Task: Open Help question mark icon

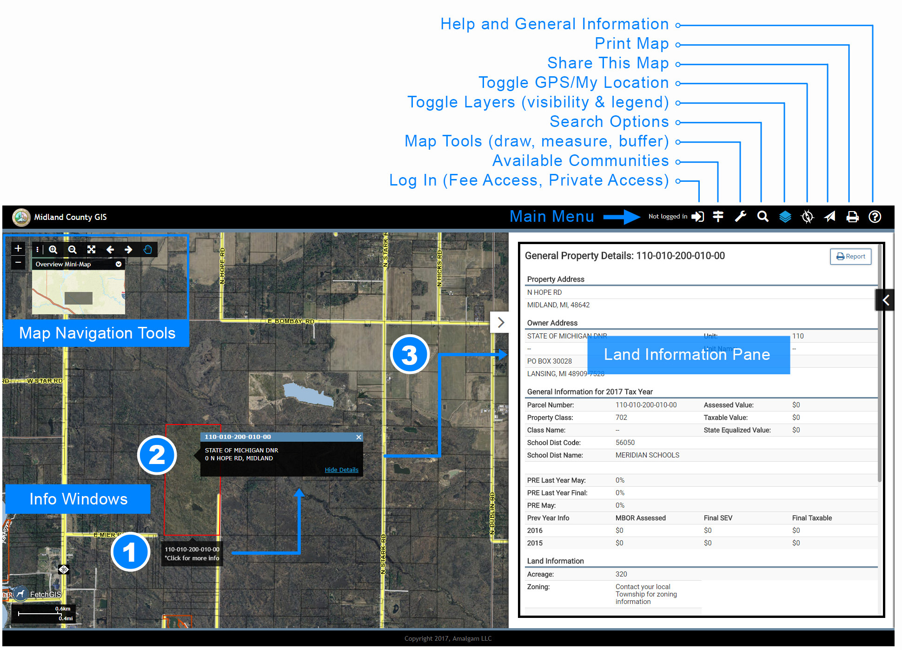Action: [875, 217]
